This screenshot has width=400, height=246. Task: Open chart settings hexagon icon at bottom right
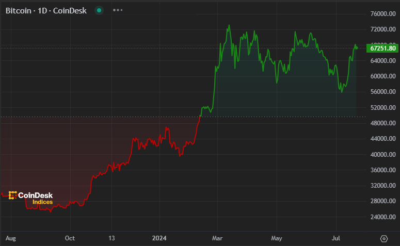383,238
